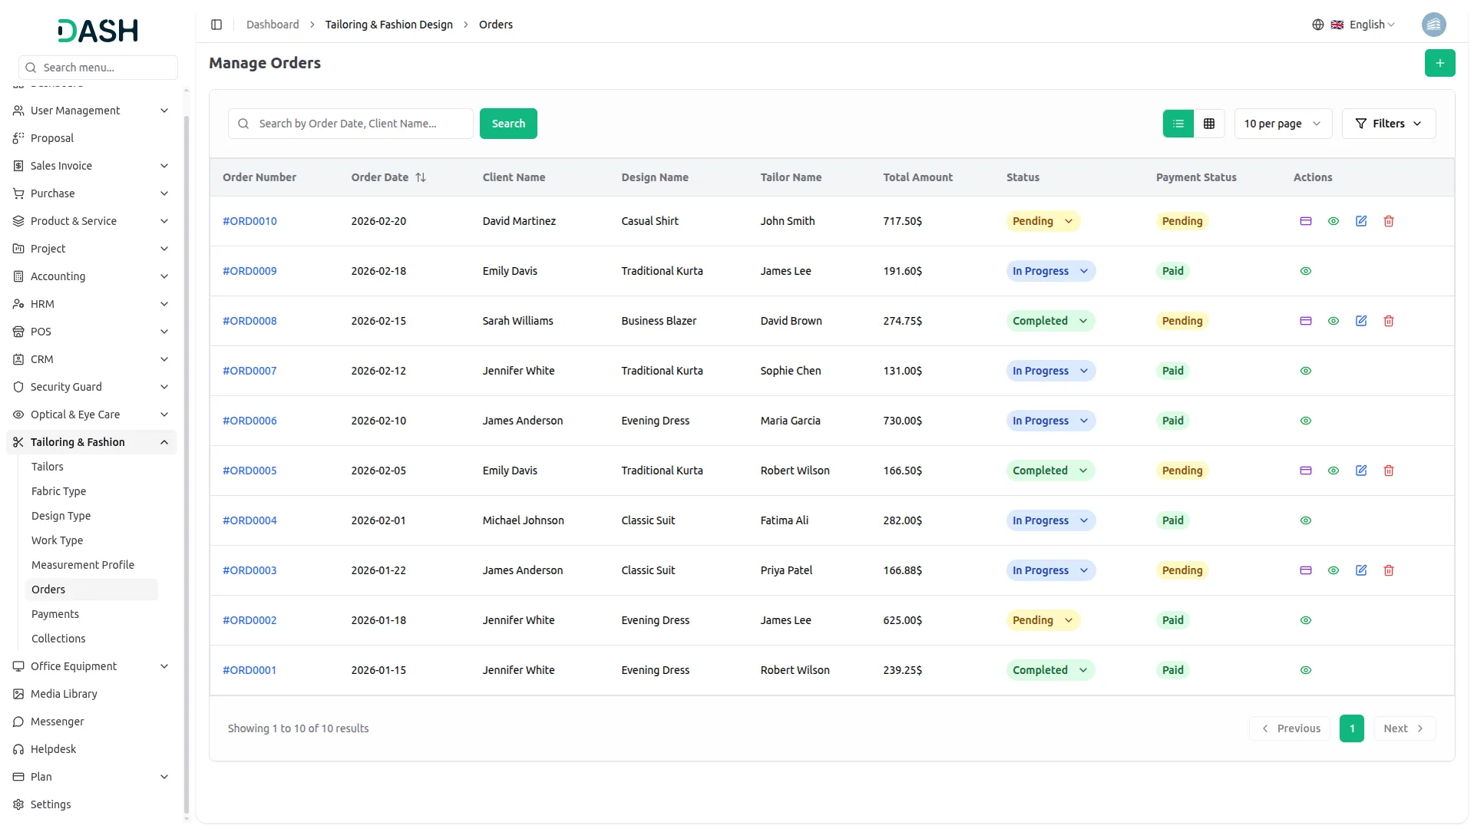The height and width of the screenshot is (829, 1474).
Task: View order #ORD0007 using the eye icon
Action: click(x=1305, y=371)
